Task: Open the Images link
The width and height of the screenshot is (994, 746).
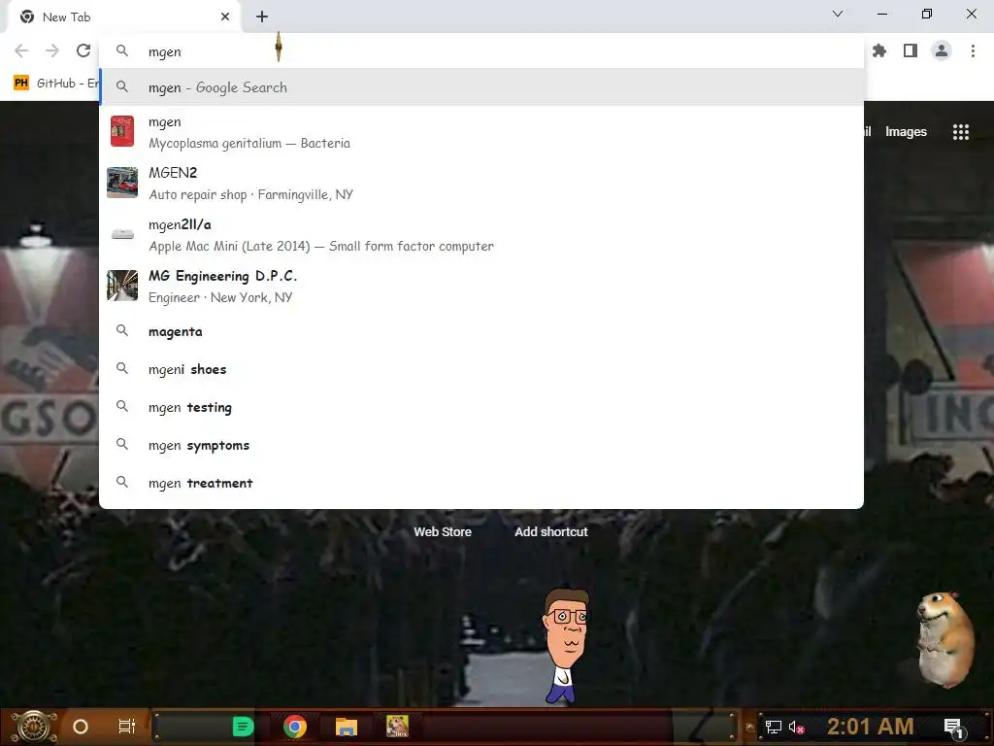Action: click(906, 132)
